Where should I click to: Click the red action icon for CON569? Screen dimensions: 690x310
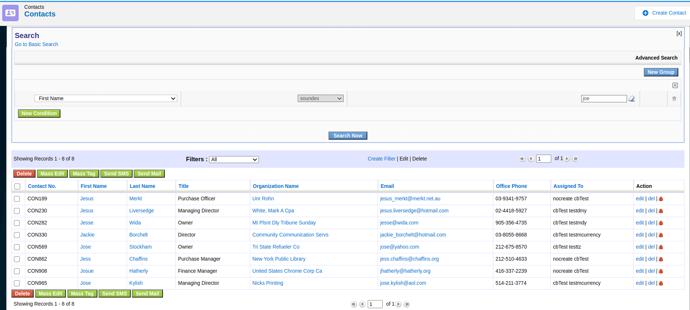[661, 247]
